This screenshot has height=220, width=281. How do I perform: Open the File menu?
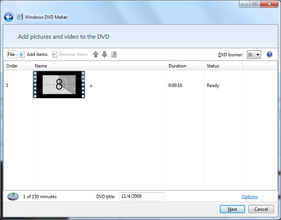tap(12, 54)
